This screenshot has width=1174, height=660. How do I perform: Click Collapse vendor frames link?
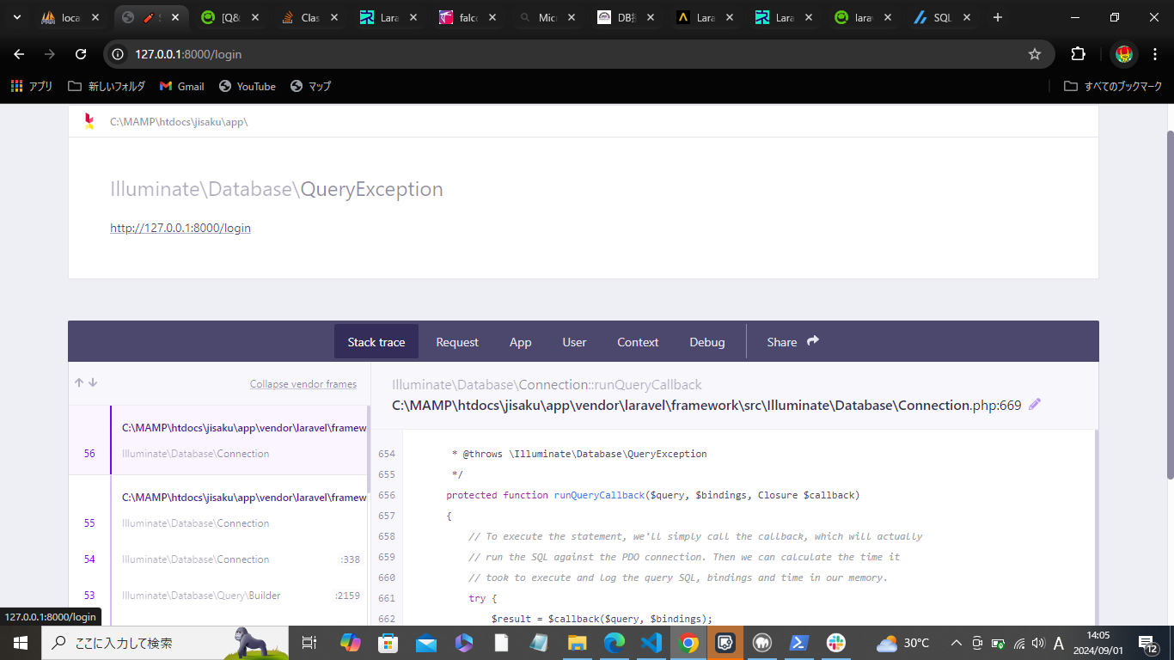point(303,384)
